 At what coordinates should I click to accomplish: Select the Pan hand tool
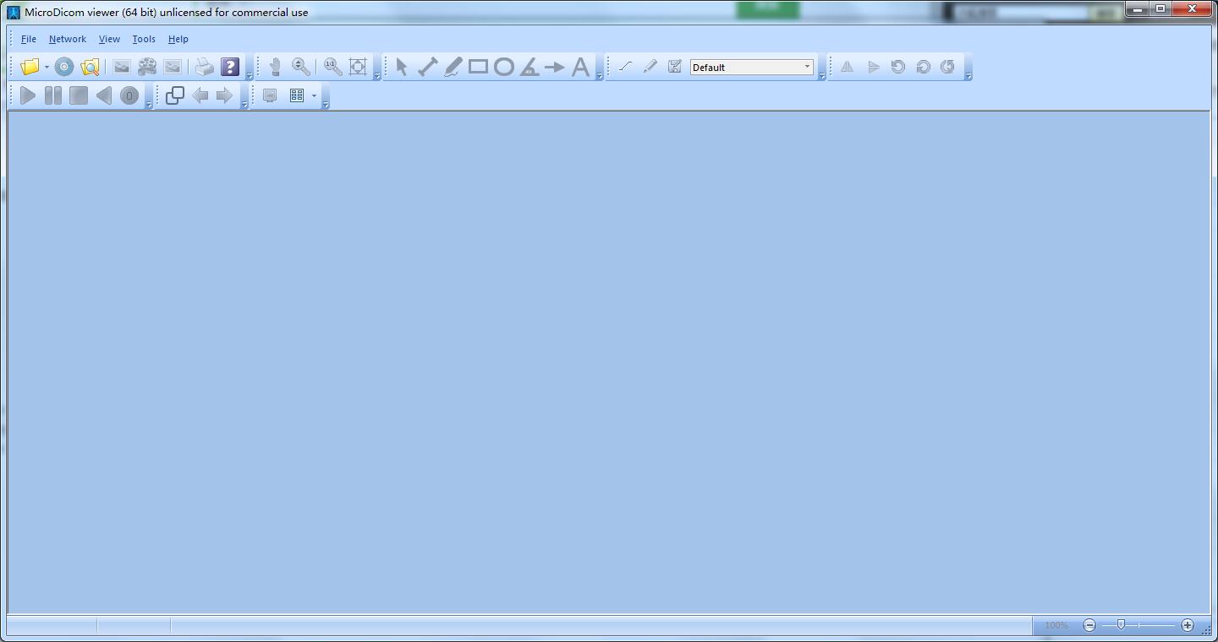pyautogui.click(x=275, y=67)
